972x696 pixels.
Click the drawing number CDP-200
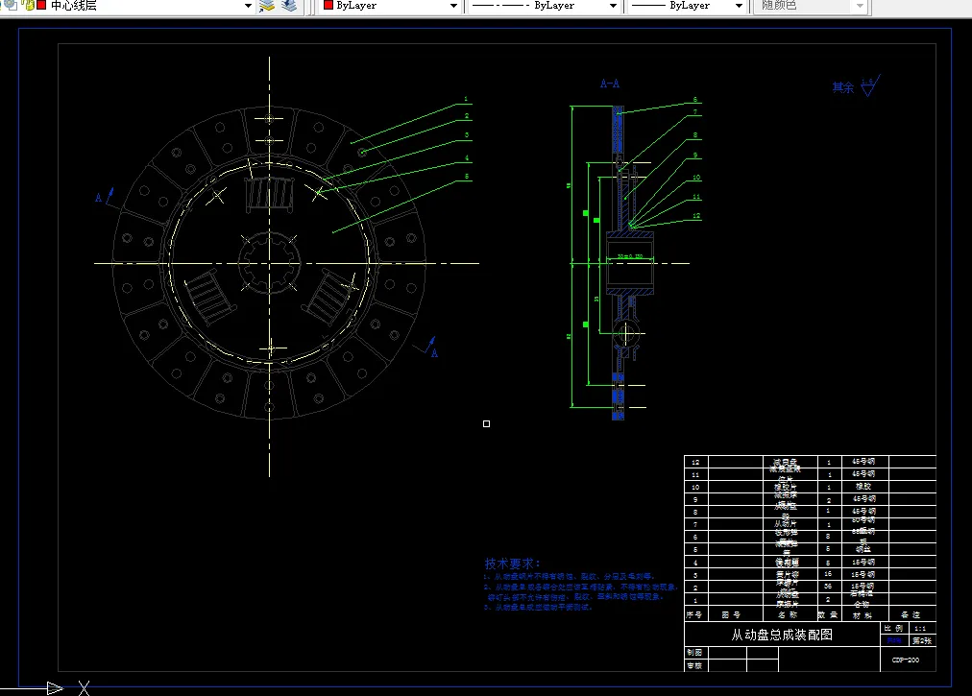pyautogui.click(x=905, y=660)
